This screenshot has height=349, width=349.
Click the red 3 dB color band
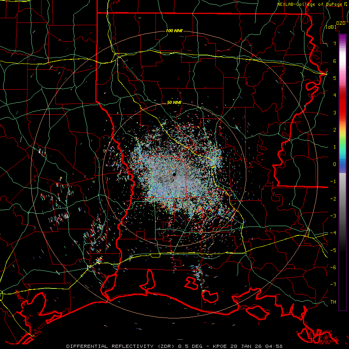[342, 112]
